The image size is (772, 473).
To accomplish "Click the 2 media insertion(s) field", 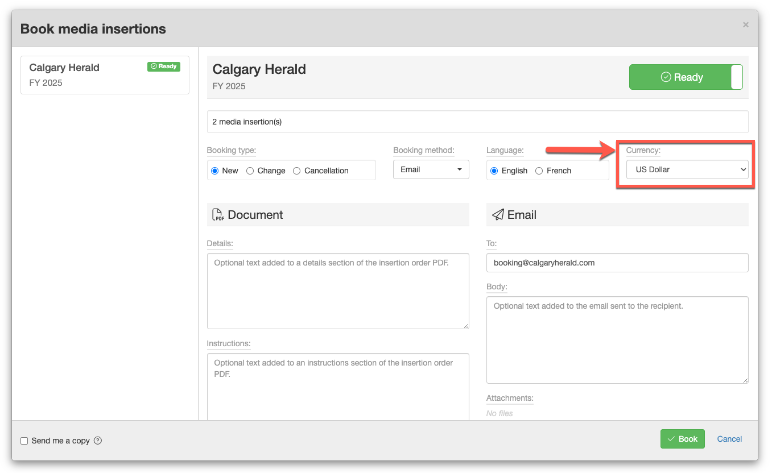I will pos(477,122).
